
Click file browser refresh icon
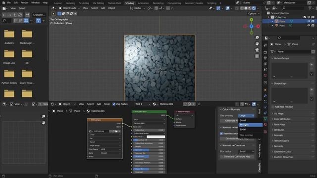pyautogui.click(x=20, y=15)
